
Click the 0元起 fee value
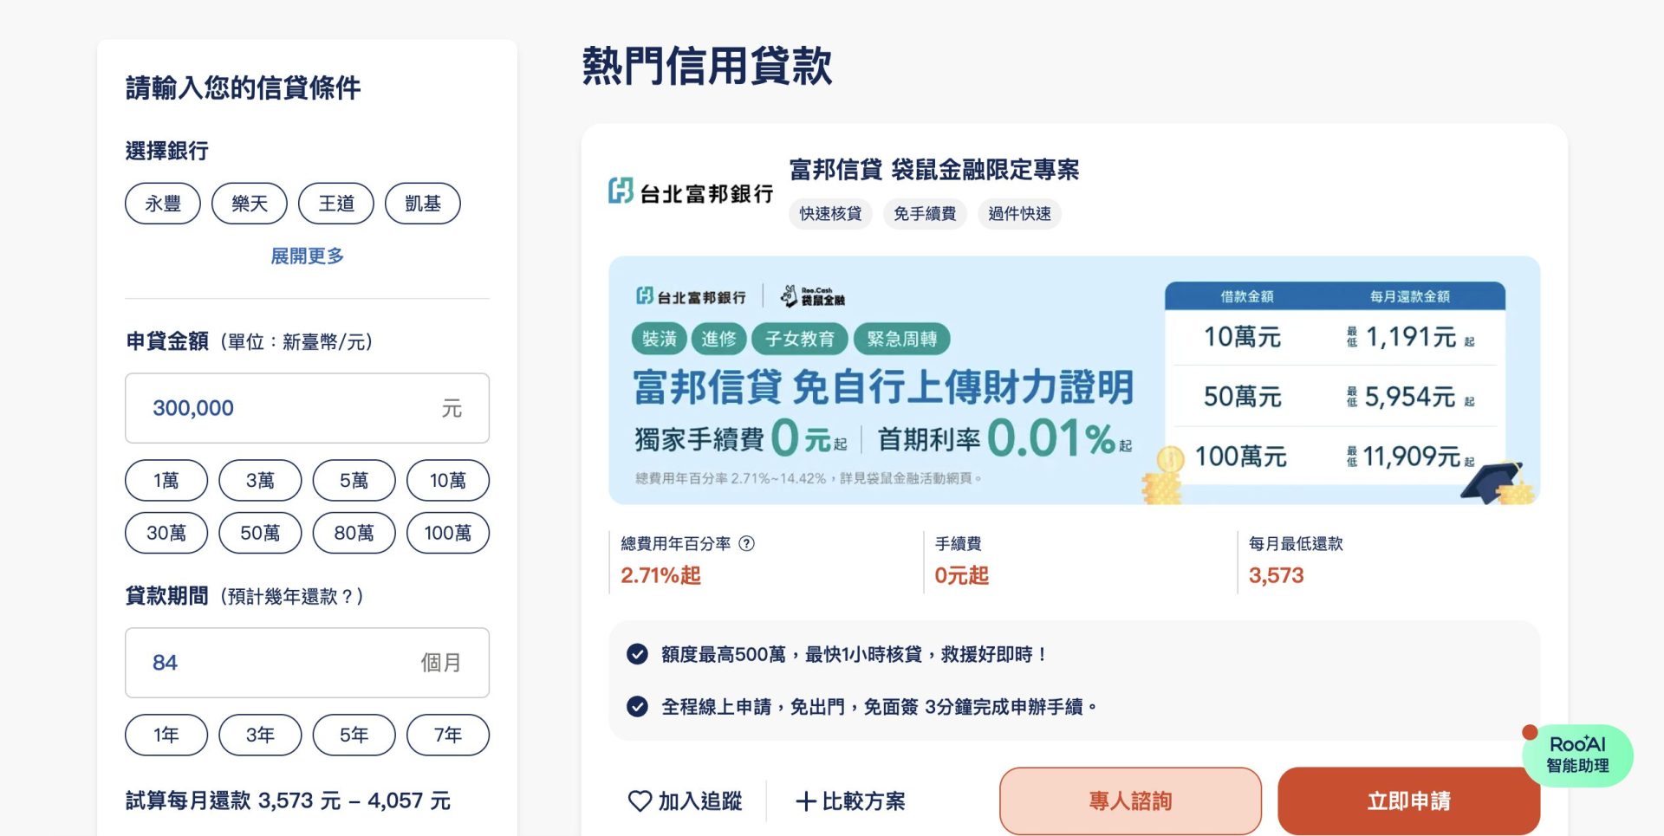pos(961,575)
